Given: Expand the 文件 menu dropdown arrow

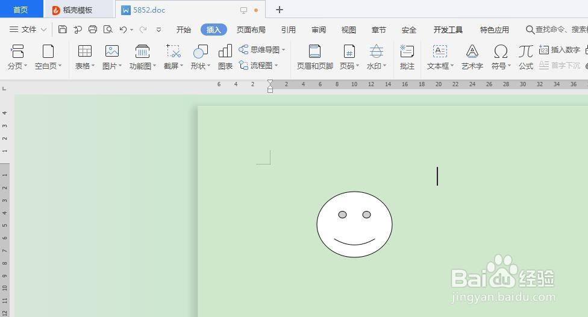Looking at the screenshot, I should (x=43, y=30).
